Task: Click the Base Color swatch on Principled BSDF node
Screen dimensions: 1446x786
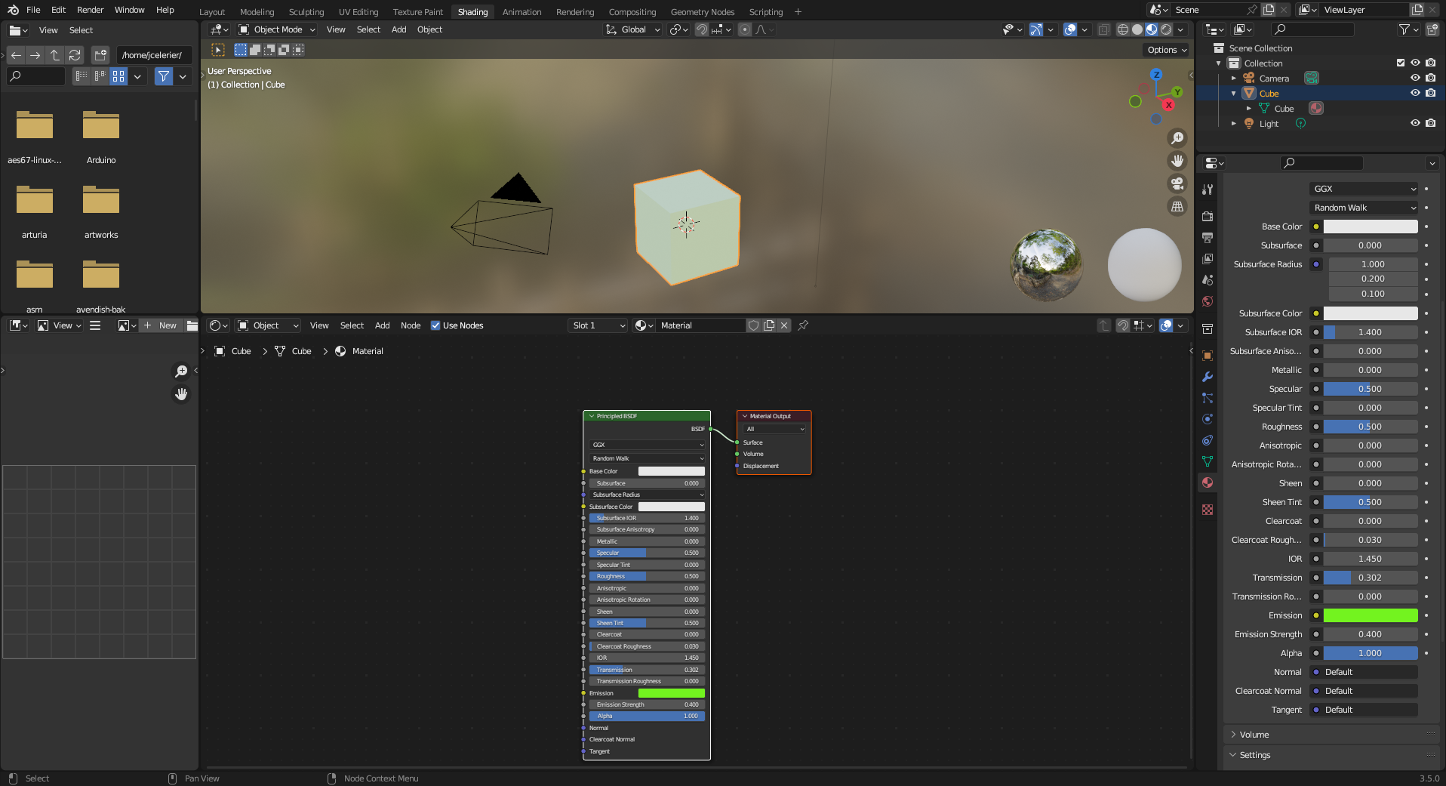Action: pos(671,471)
